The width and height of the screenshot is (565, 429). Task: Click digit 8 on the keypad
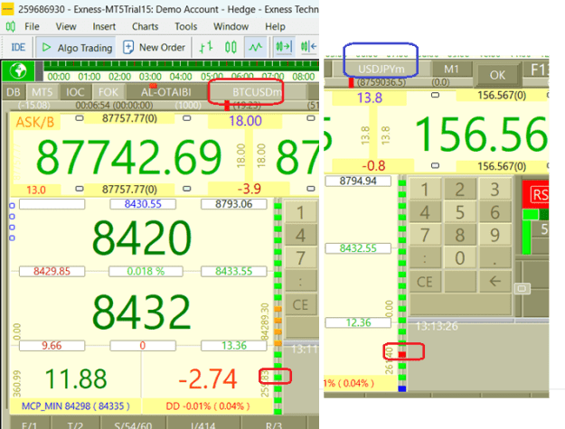coord(459,235)
